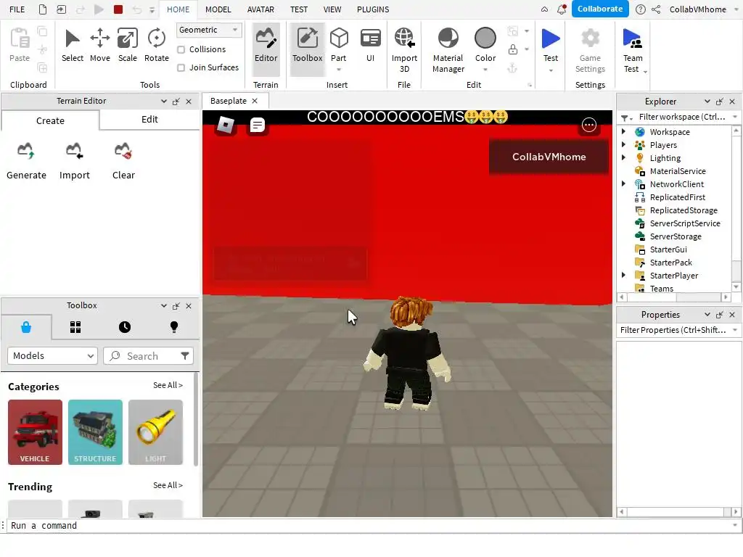Screen dimensions: 743x557
Task: Open Import 3D
Action: pos(404,50)
